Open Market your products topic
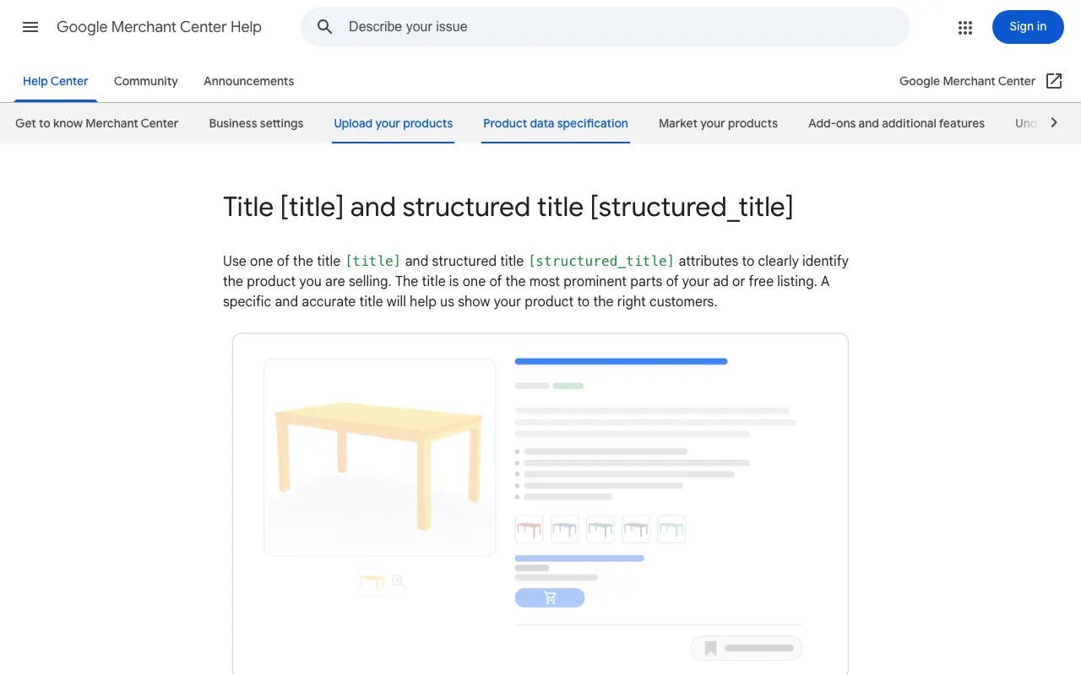Image resolution: width=1081 pixels, height=675 pixels. coord(718,123)
